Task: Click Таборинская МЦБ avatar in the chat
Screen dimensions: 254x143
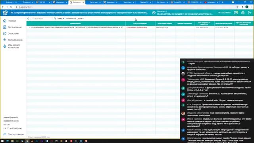Action: (183, 80)
